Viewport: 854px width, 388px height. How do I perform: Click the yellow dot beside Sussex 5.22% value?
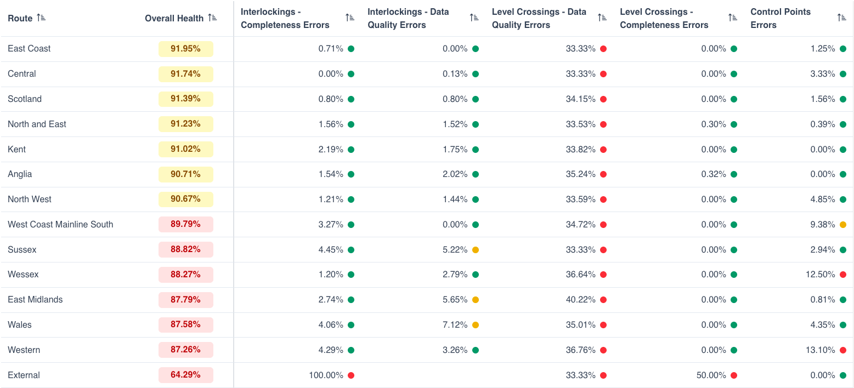click(475, 249)
